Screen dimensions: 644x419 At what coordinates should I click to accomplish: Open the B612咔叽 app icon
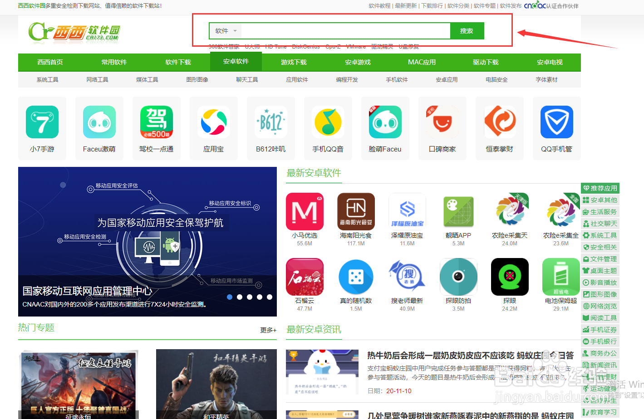(271, 122)
